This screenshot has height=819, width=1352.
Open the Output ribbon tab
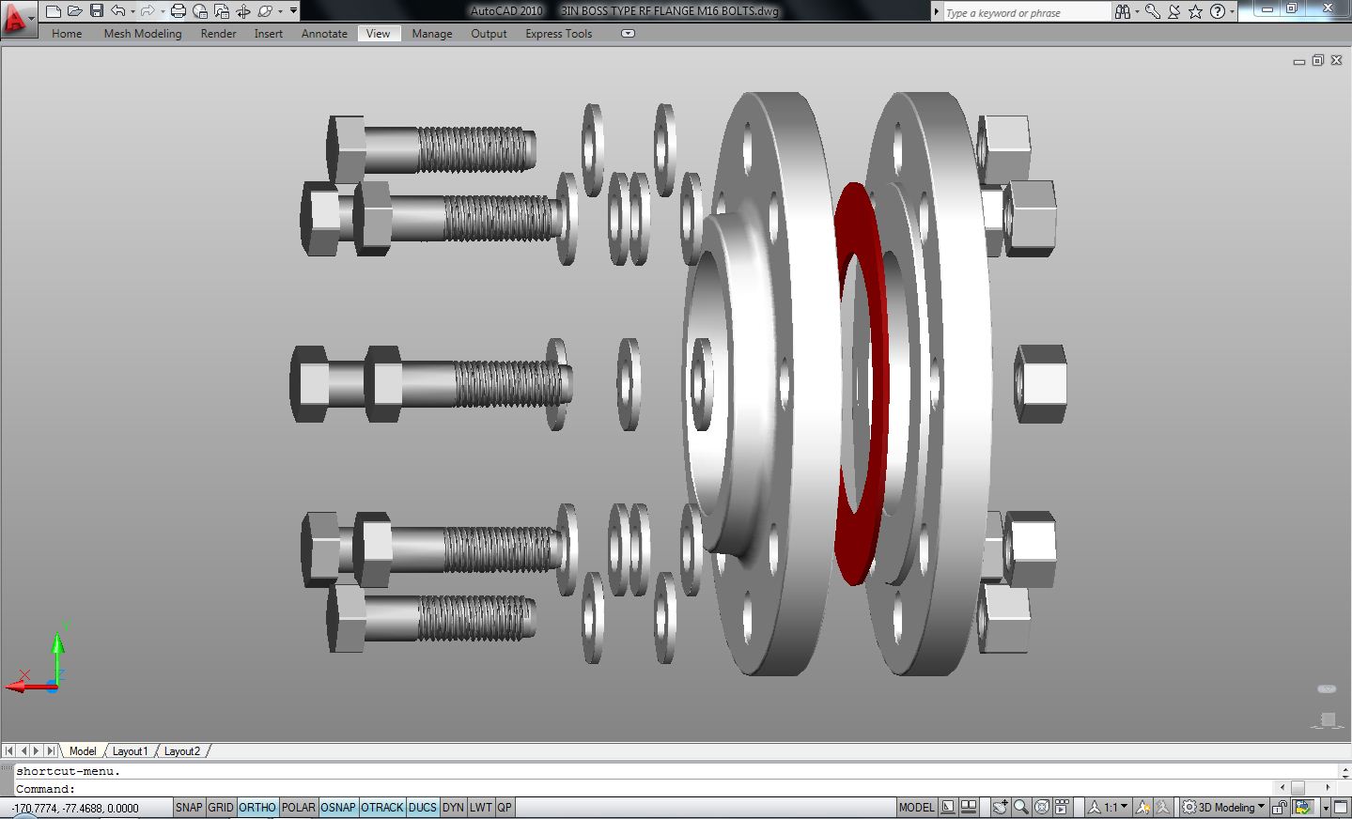(489, 34)
